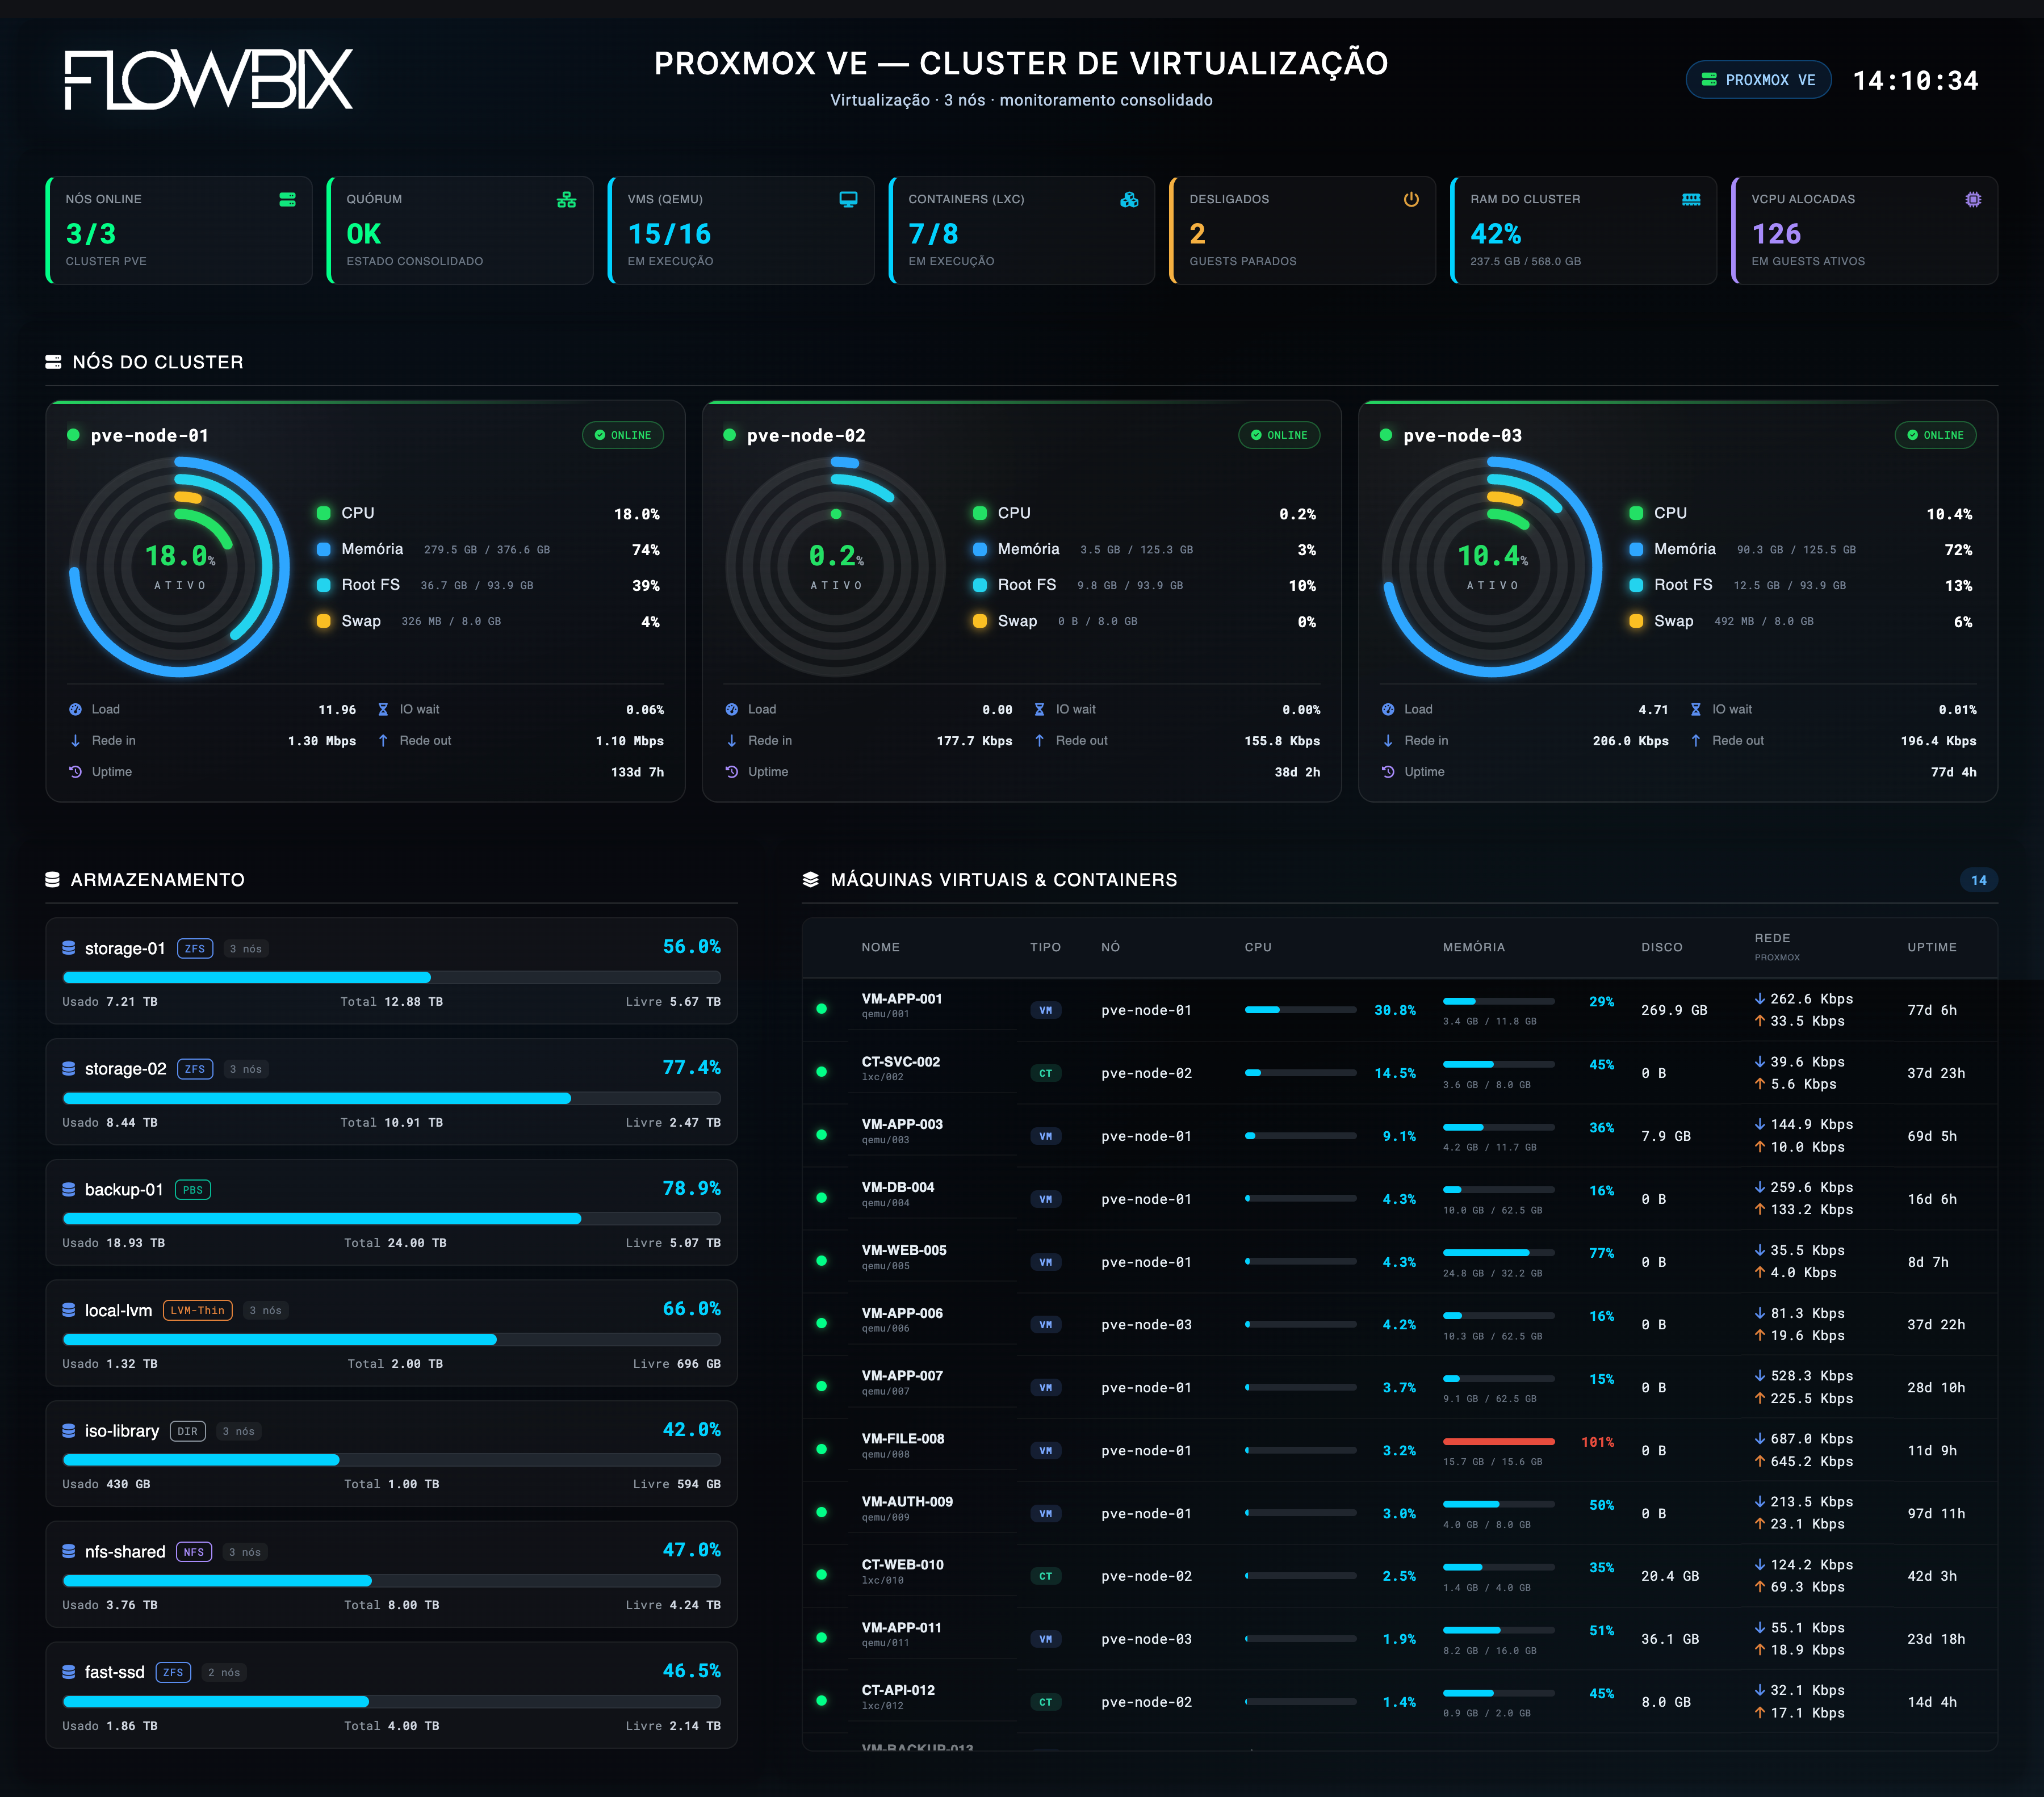Sort table by DISCO column header
This screenshot has width=2044, height=1797.
(1662, 947)
